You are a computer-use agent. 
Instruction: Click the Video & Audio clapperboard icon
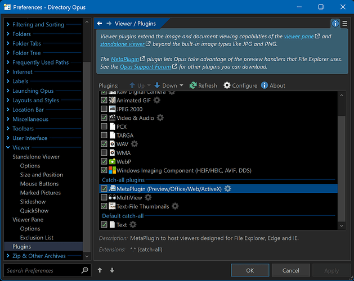point(112,117)
